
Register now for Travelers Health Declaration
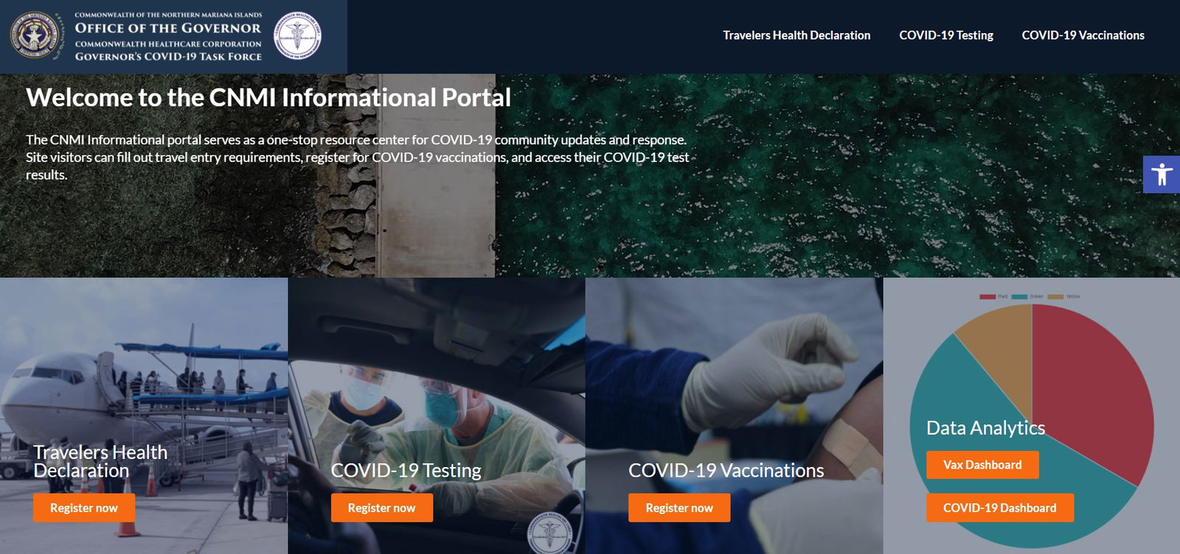click(x=84, y=508)
